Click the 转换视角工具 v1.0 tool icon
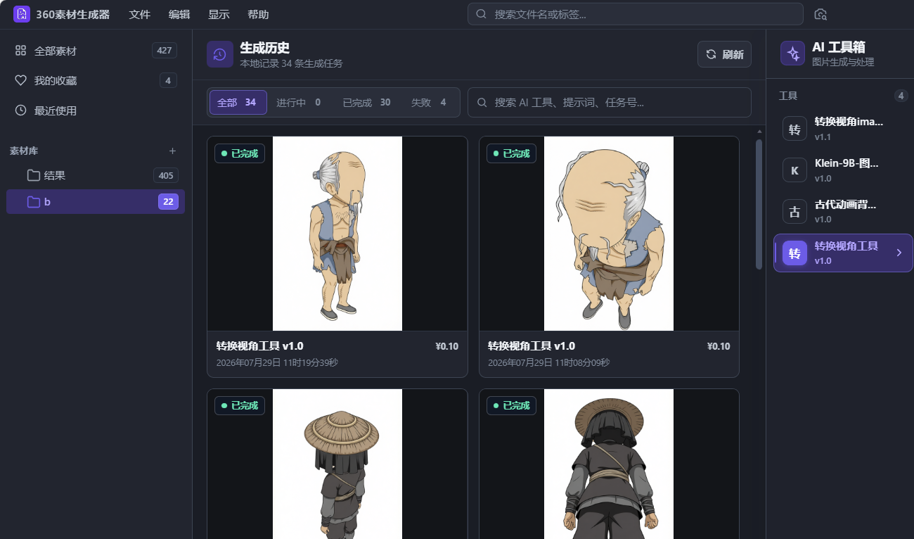Viewport: 914px width, 539px height. [794, 253]
